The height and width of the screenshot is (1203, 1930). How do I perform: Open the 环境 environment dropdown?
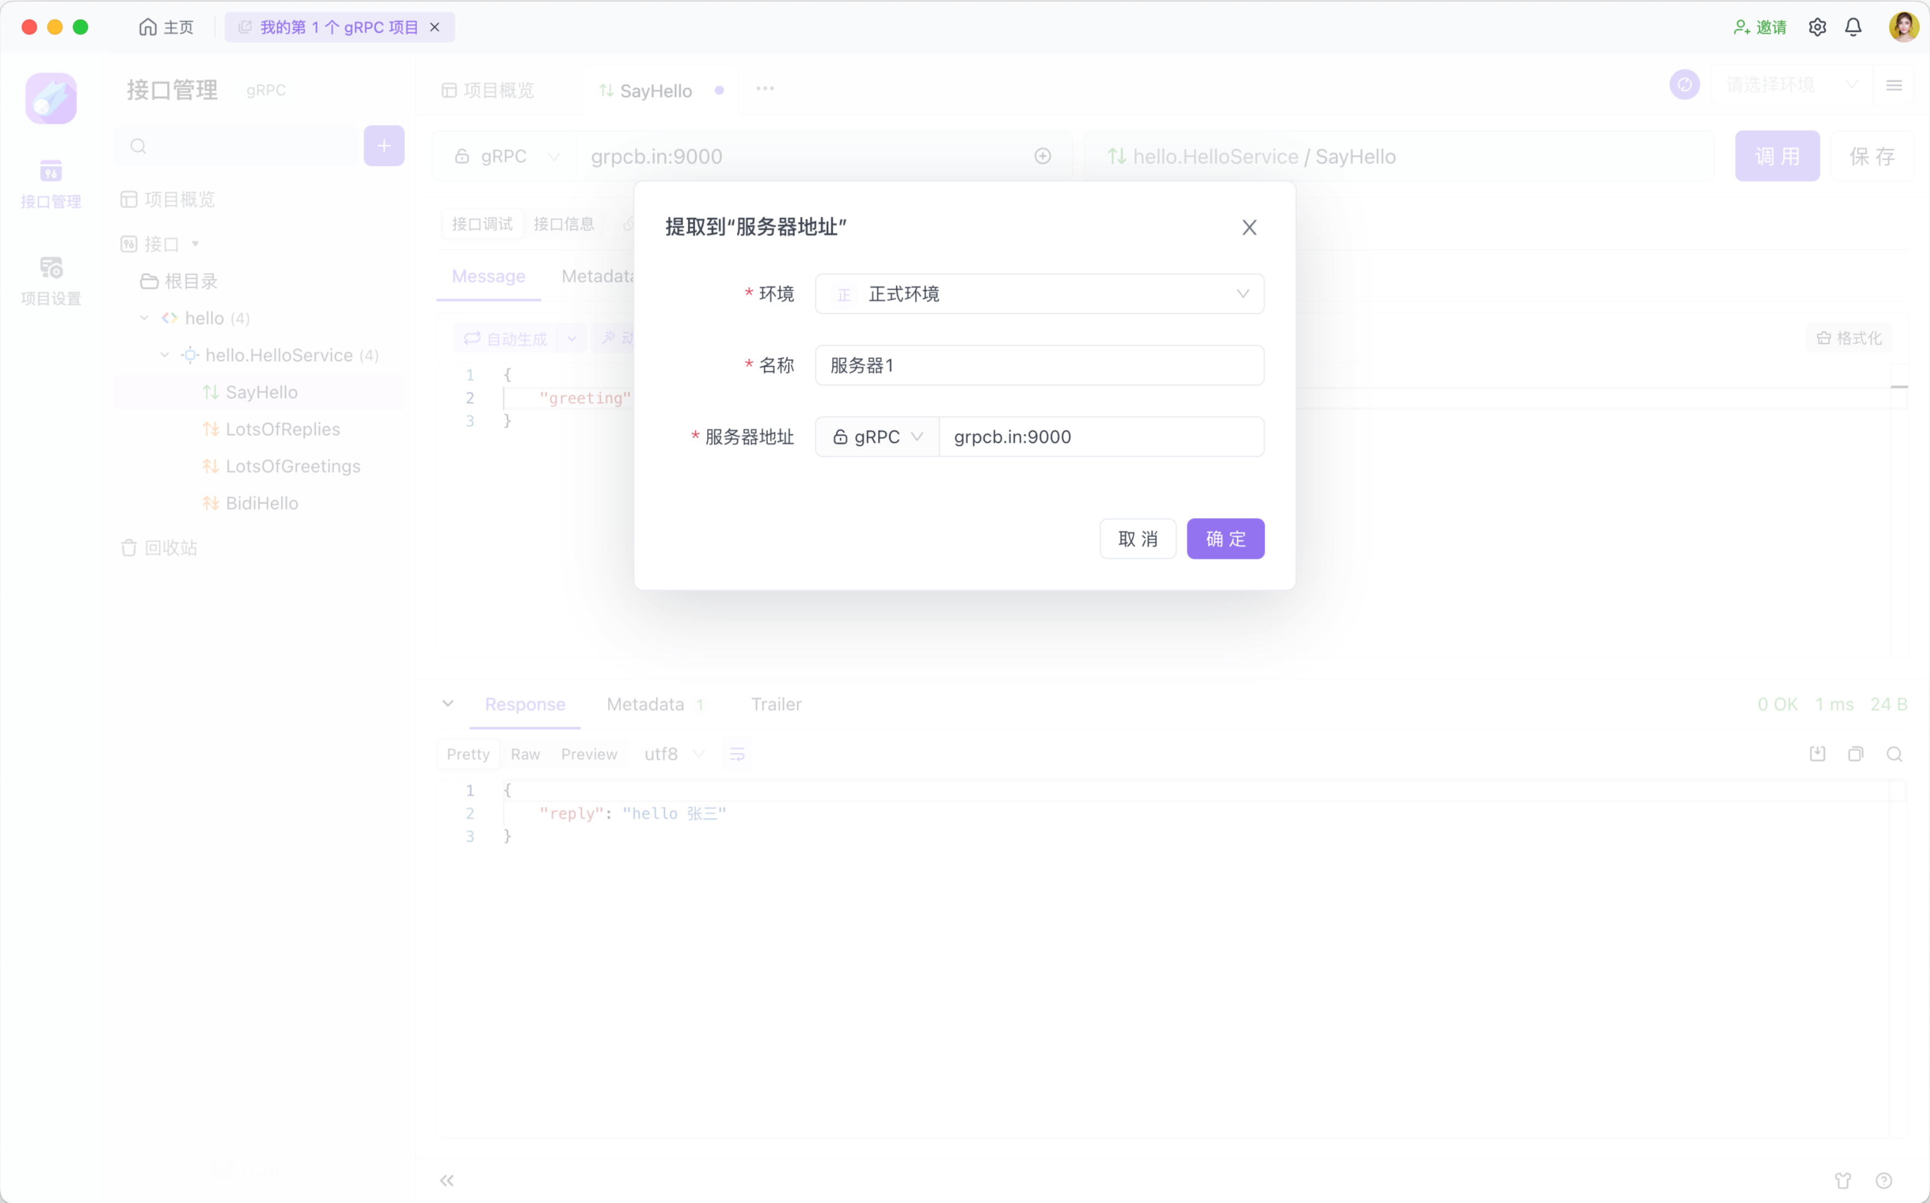point(1039,294)
